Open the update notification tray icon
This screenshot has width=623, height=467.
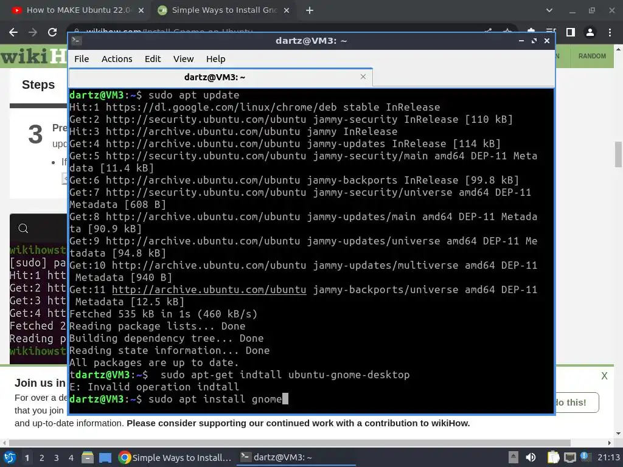[585, 457]
